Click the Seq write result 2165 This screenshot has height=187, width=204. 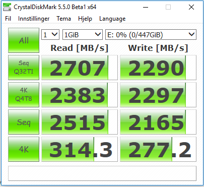point(158,122)
